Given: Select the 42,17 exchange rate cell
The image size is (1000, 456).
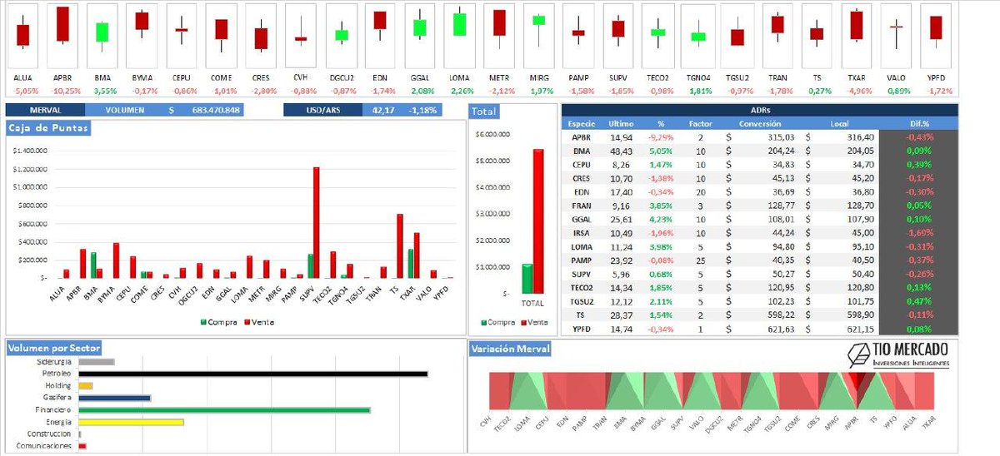Looking at the screenshot, I should [x=383, y=110].
